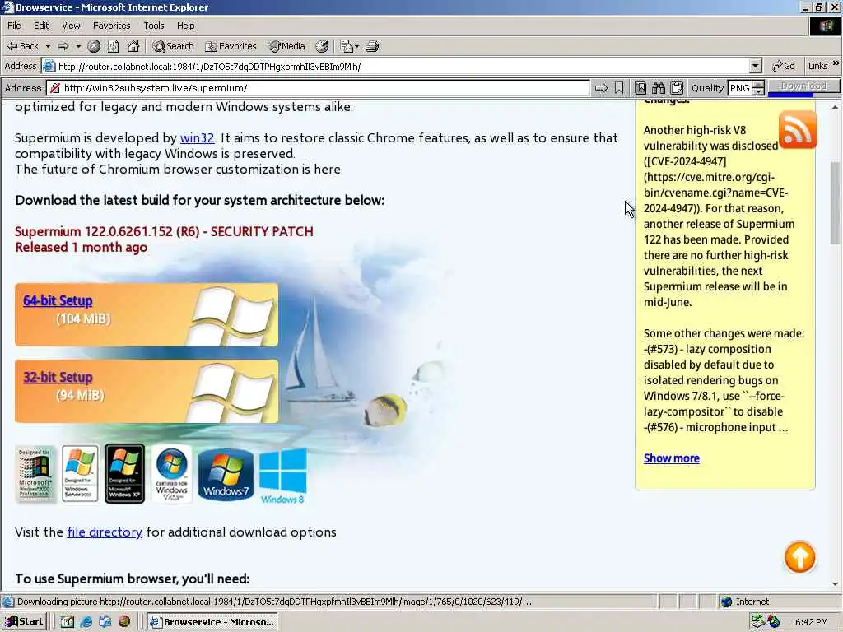The image size is (843, 632).
Task: Click the Start button
Action: 25,622
